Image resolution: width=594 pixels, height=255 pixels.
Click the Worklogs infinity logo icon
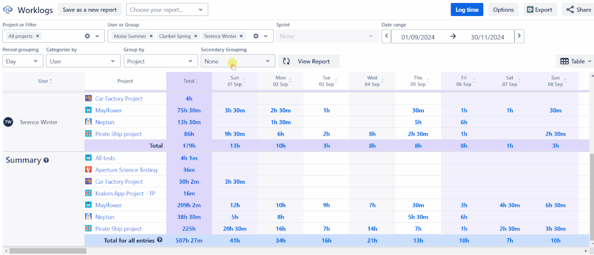[x=8, y=10]
